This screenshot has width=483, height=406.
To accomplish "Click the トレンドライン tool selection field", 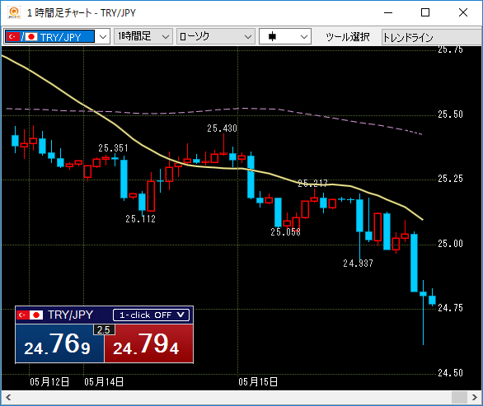I will pos(432,37).
